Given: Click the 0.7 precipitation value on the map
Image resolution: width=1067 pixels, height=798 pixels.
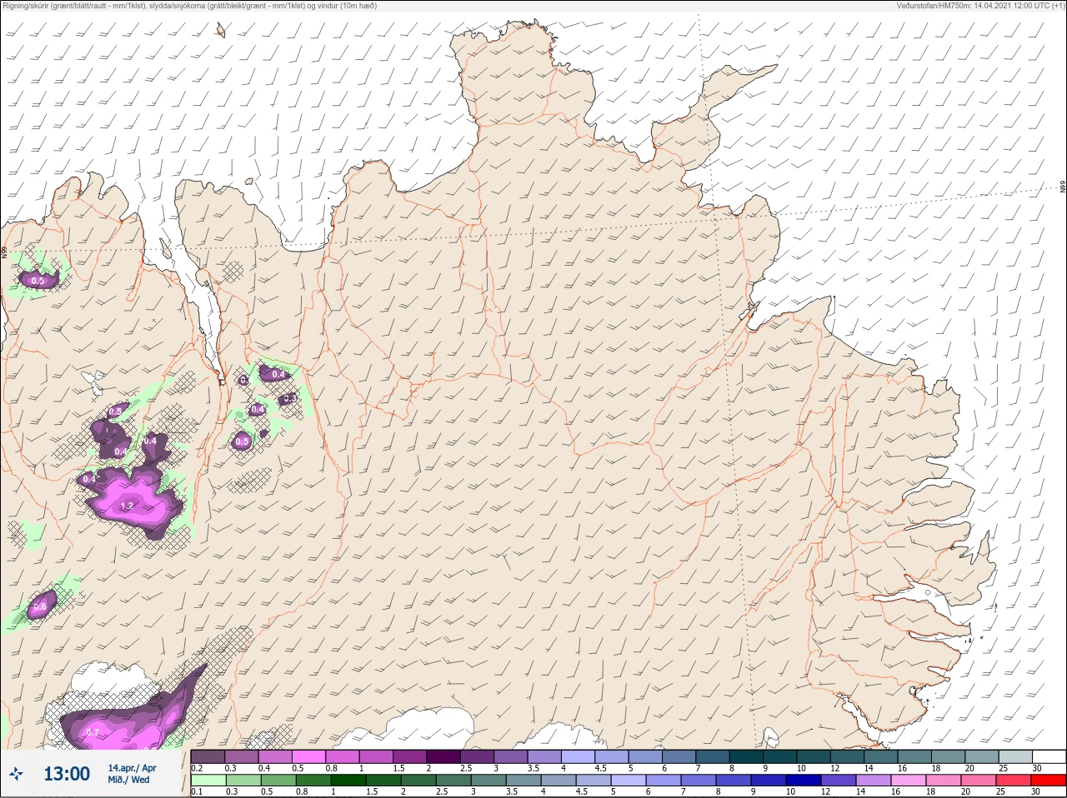Looking at the screenshot, I should 93,733.
